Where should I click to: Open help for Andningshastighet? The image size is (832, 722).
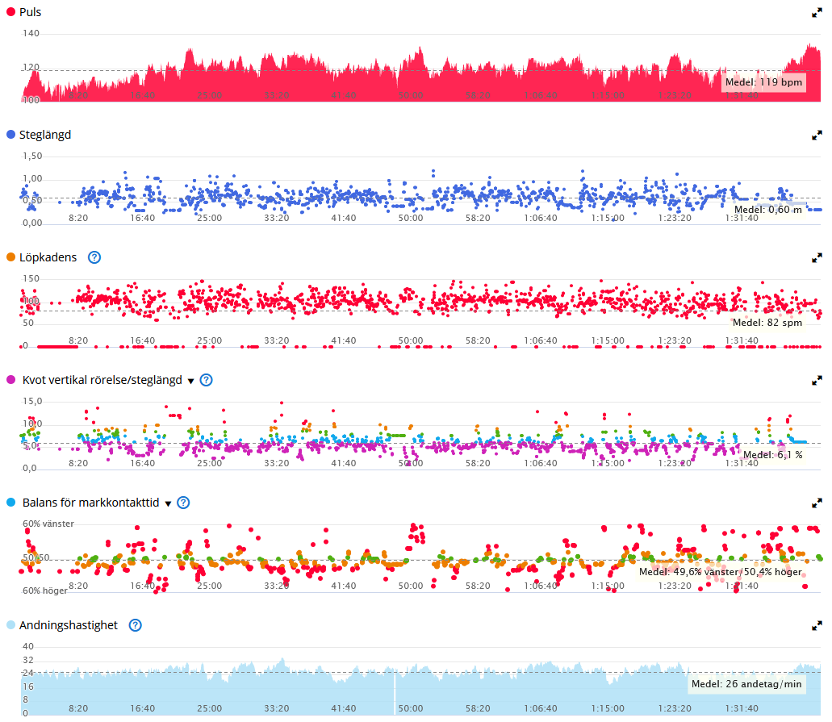tap(136, 625)
